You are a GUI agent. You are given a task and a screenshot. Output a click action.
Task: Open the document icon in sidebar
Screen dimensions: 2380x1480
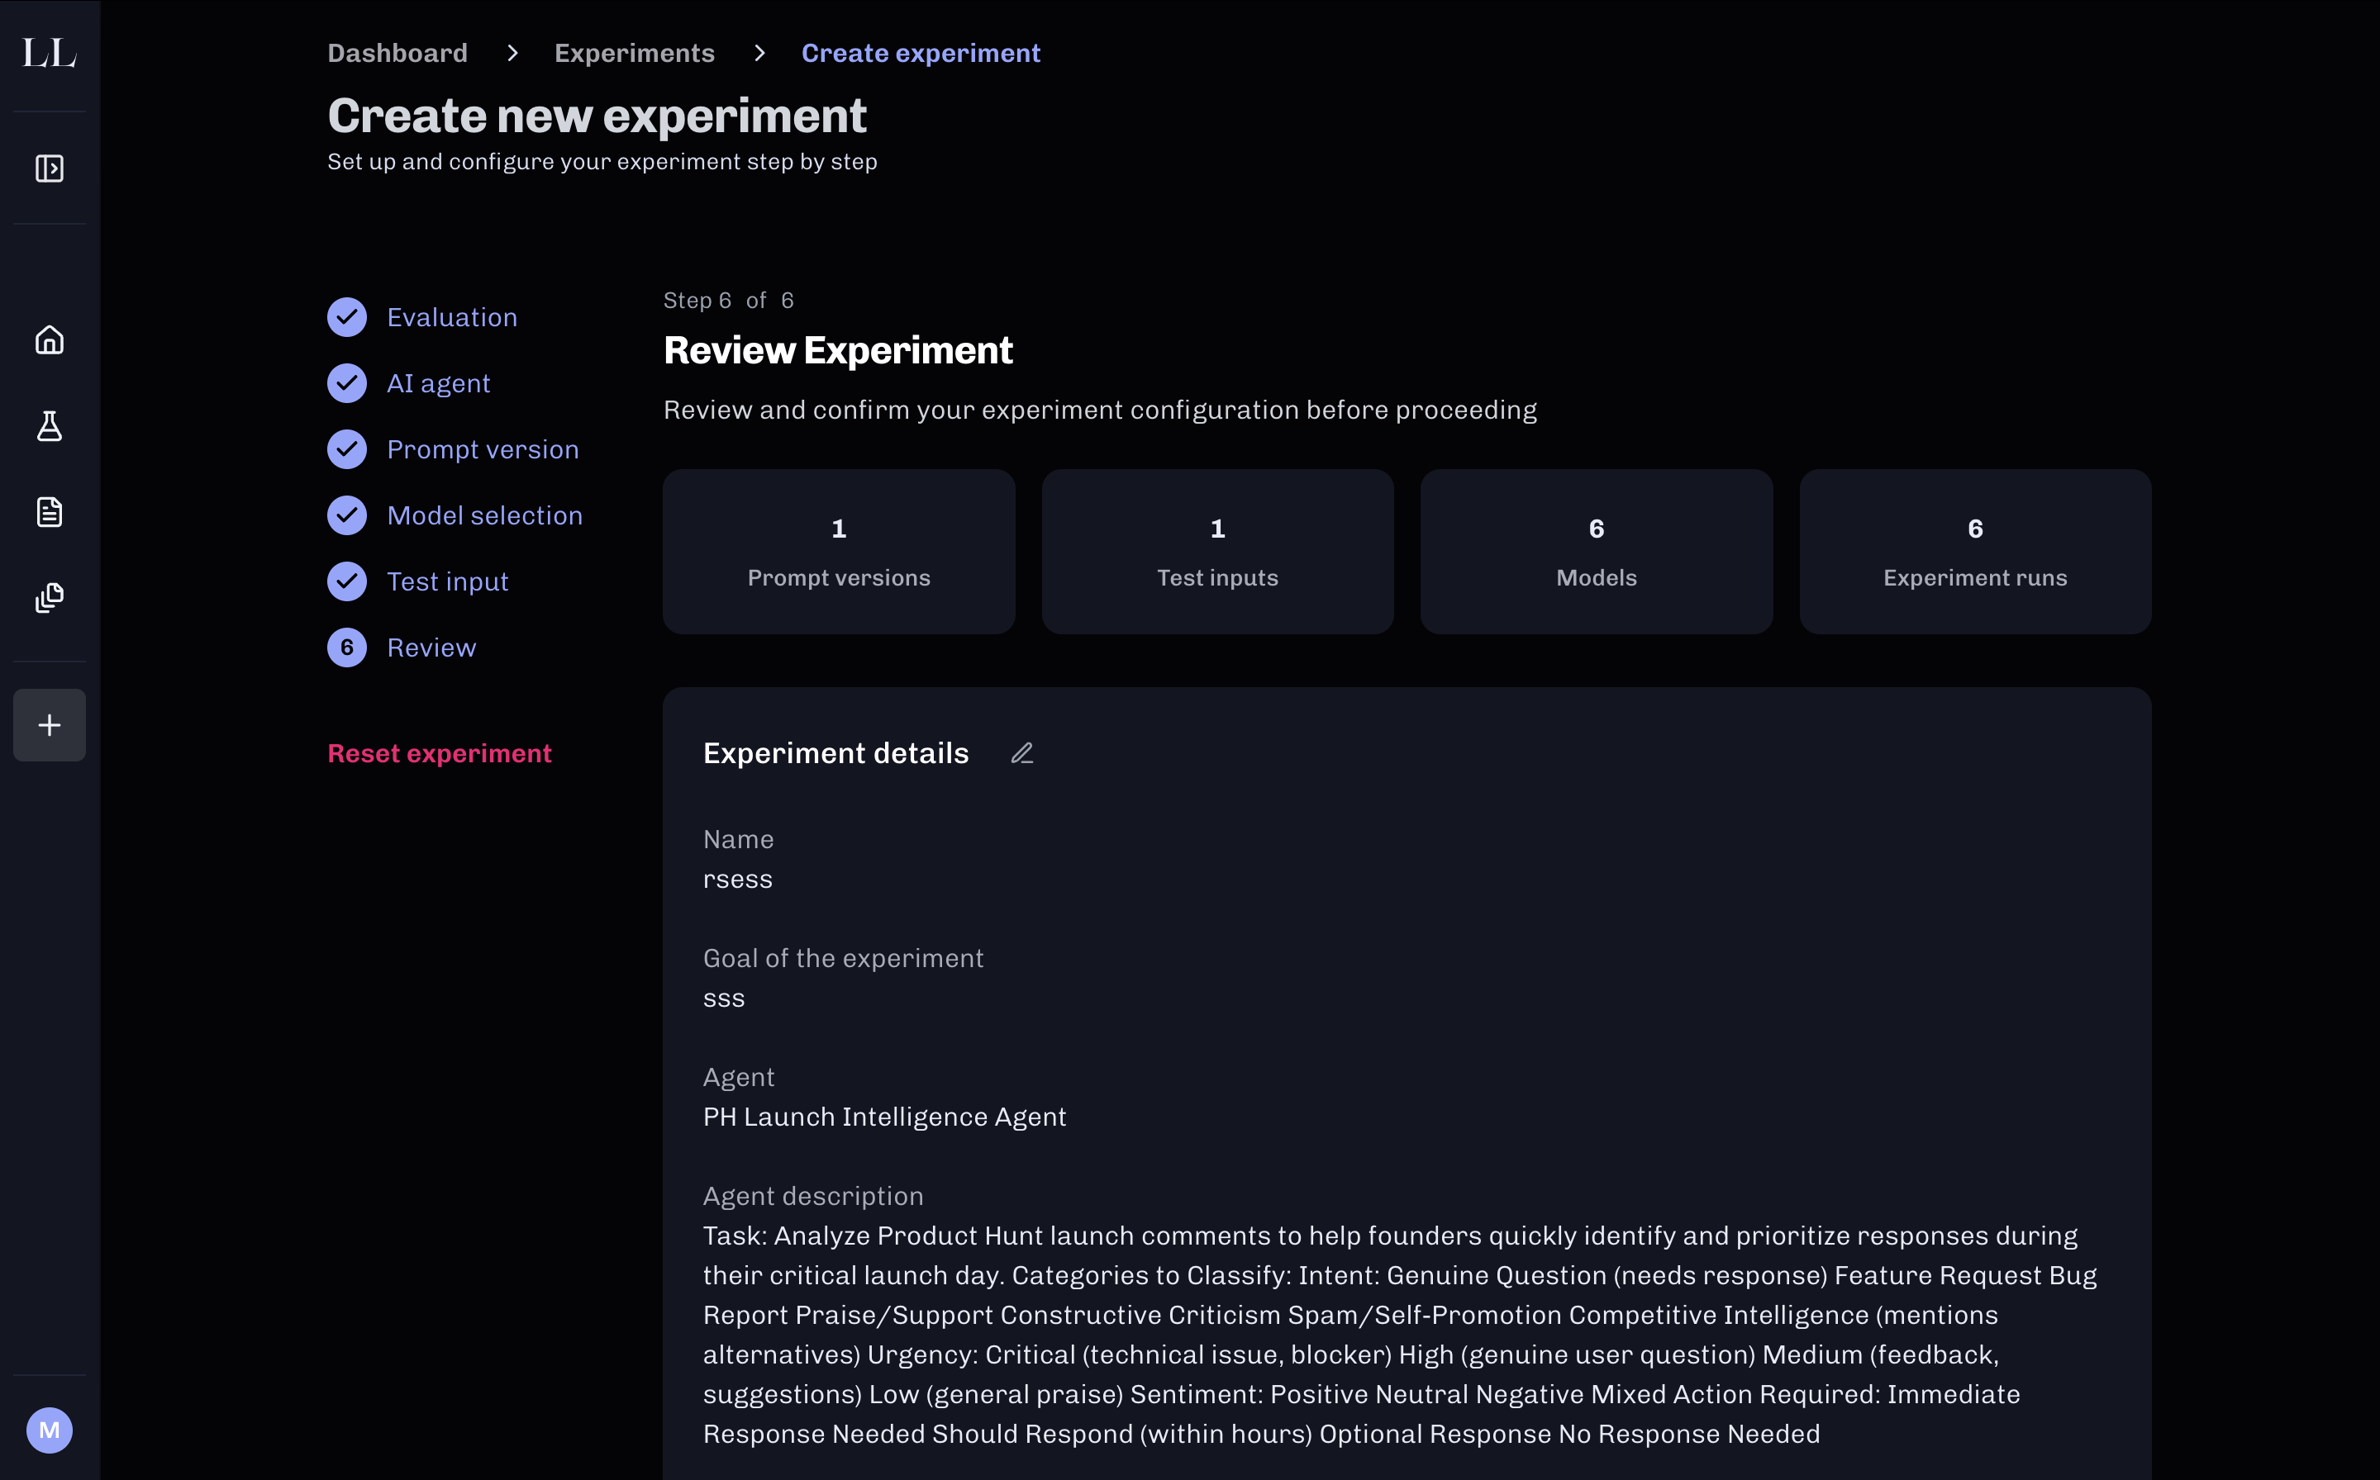[x=49, y=512]
